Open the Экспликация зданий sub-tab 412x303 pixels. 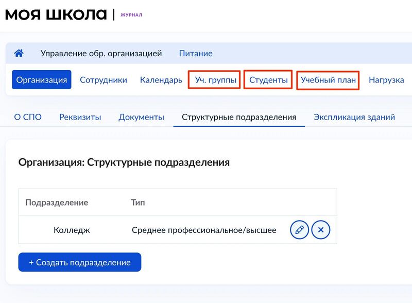tap(354, 117)
